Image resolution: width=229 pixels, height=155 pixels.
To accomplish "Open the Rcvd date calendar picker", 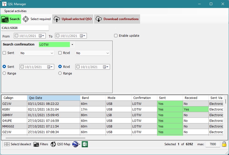I will click(x=106, y=67).
